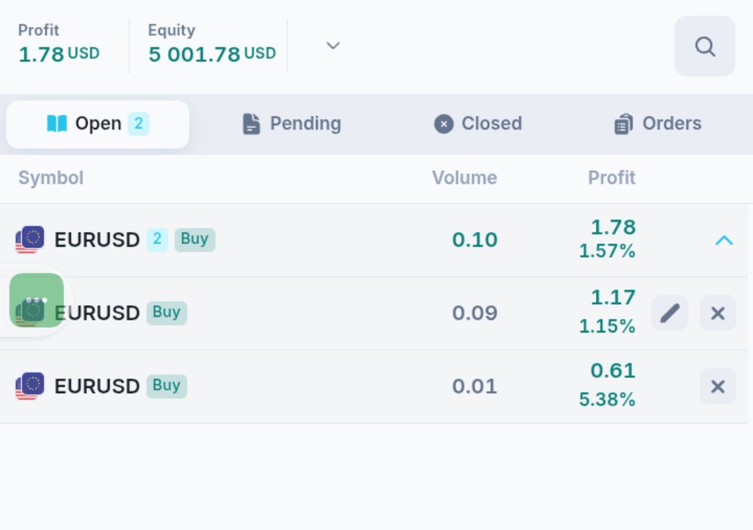Click the document icon on Pending tab
Viewport: 753px width, 530px height.
tap(251, 124)
